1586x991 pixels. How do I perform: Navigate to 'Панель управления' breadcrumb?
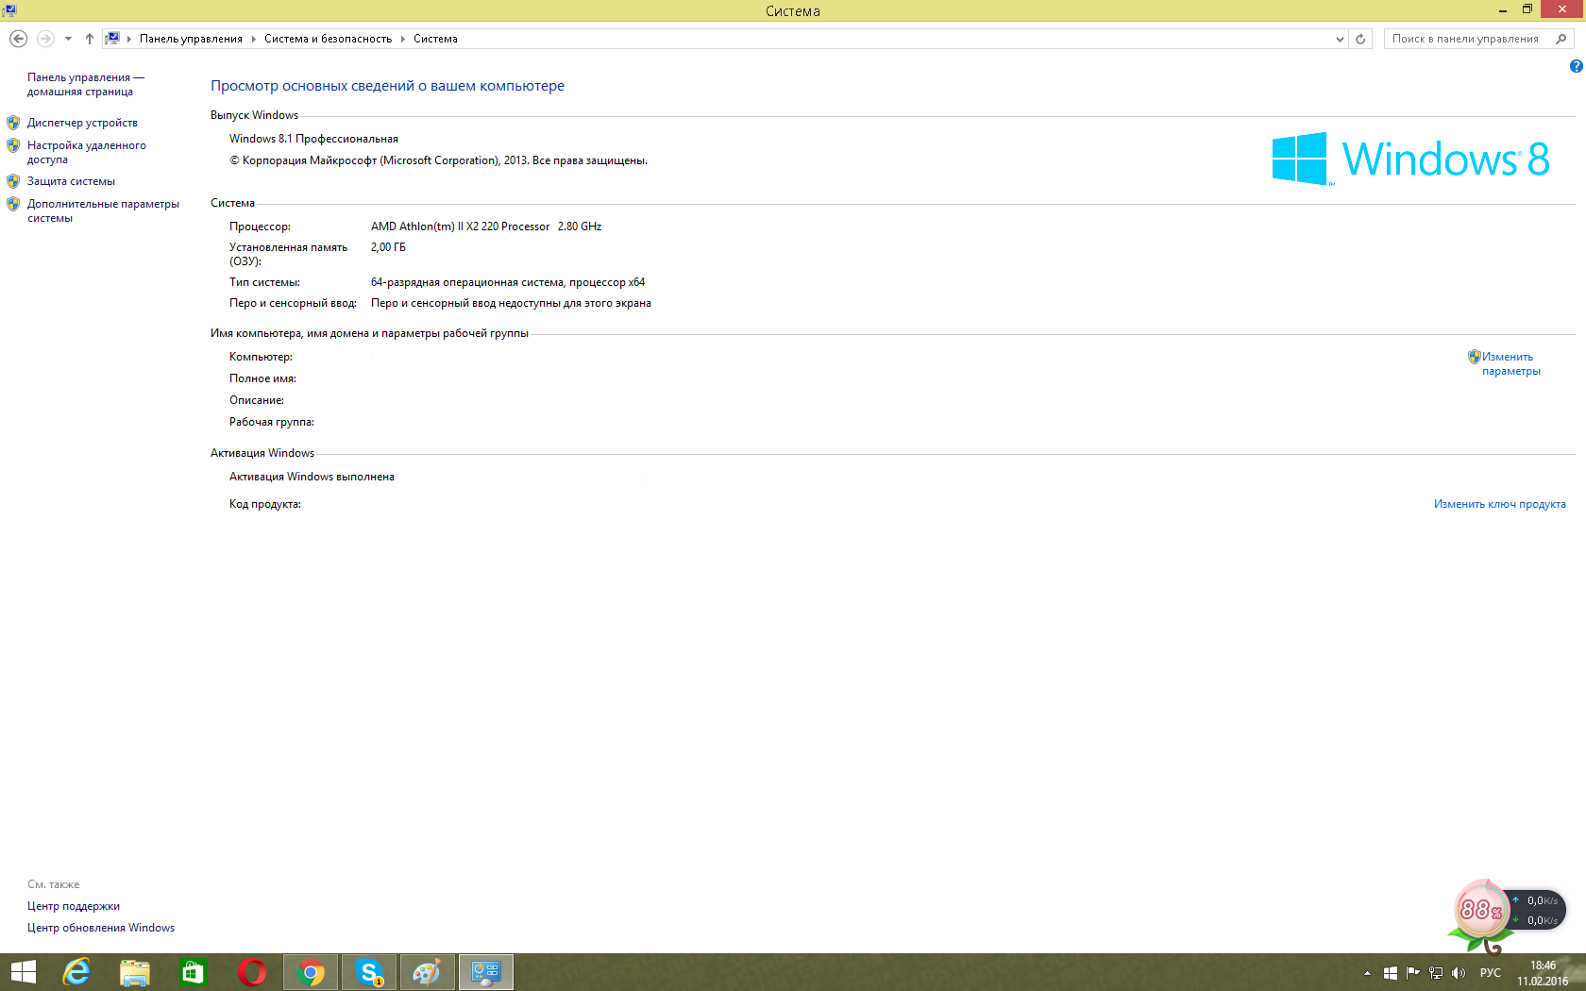point(191,39)
